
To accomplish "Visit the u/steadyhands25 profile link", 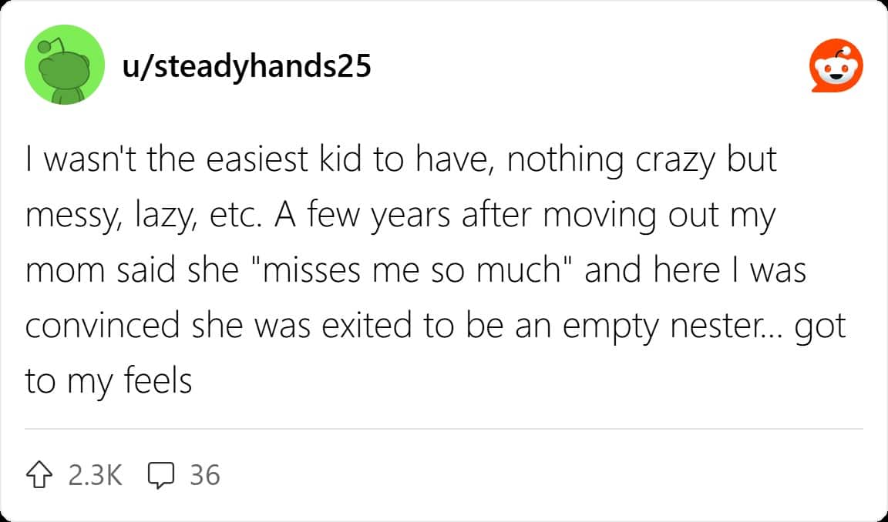I will [x=247, y=65].
